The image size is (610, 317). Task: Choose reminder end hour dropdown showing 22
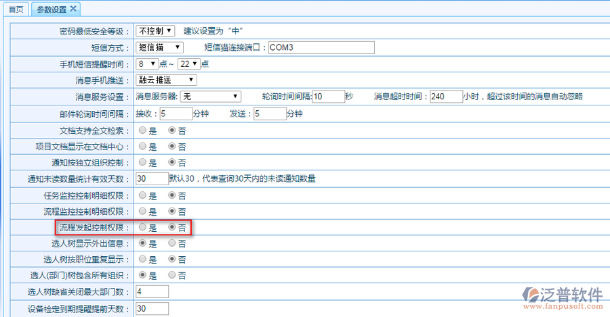point(188,64)
